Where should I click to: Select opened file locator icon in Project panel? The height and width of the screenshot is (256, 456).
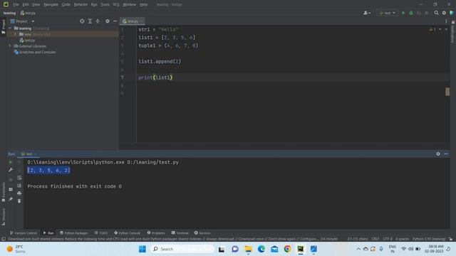82,21
